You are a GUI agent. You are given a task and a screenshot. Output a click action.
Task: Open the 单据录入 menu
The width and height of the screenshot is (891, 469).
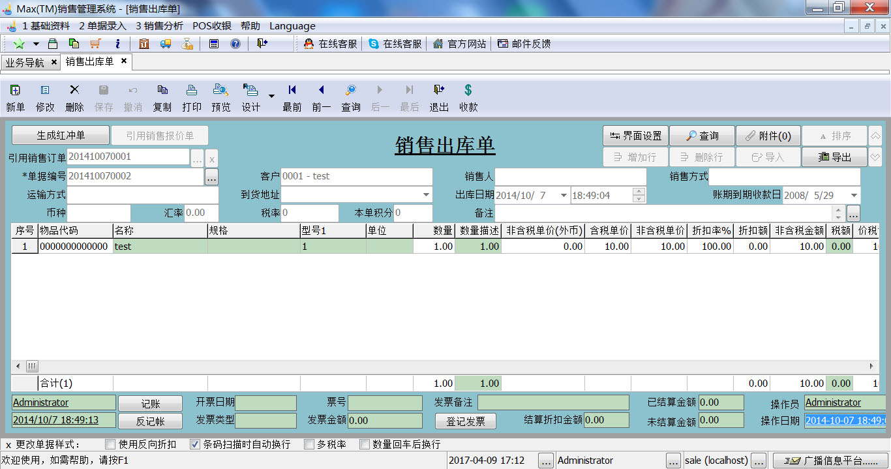click(x=102, y=26)
